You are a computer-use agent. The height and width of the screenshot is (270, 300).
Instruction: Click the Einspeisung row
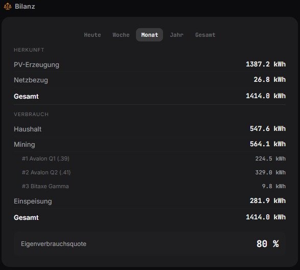(x=150, y=201)
